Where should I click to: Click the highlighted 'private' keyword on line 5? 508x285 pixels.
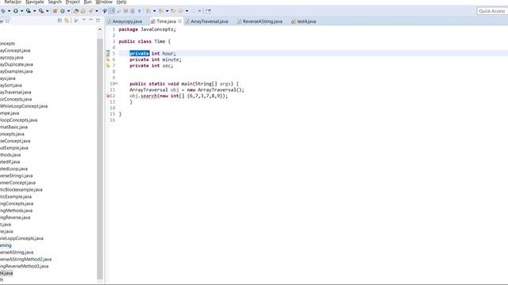(140, 53)
